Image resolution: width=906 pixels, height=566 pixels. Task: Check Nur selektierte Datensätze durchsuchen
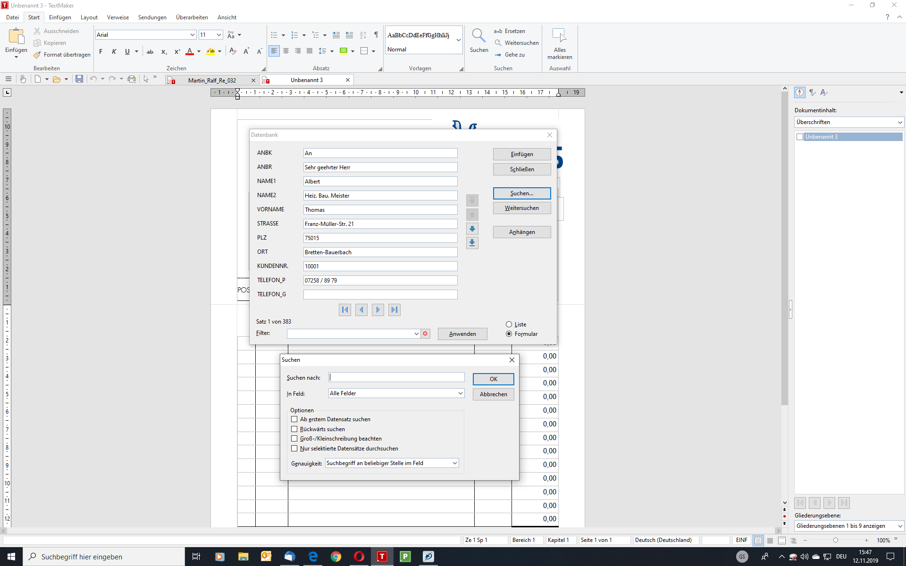[x=294, y=449]
